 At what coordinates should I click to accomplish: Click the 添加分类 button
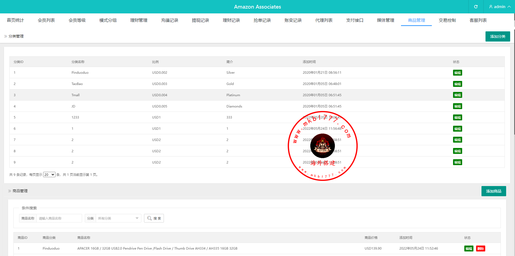point(498,36)
